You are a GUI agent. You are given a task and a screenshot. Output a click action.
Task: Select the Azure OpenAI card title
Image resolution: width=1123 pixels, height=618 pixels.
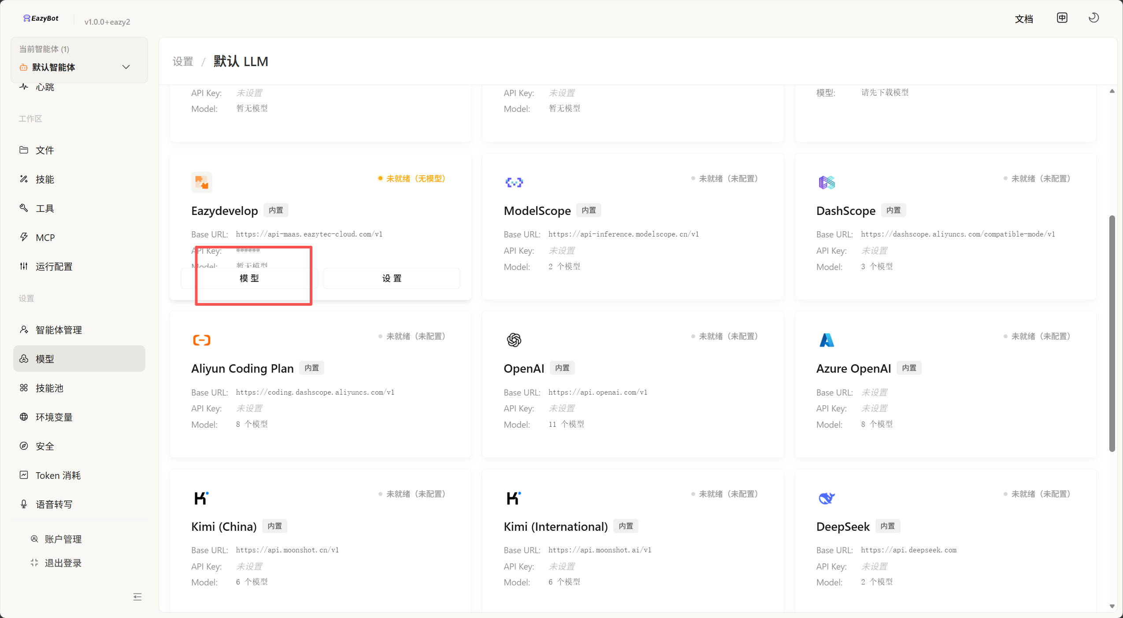(x=854, y=368)
